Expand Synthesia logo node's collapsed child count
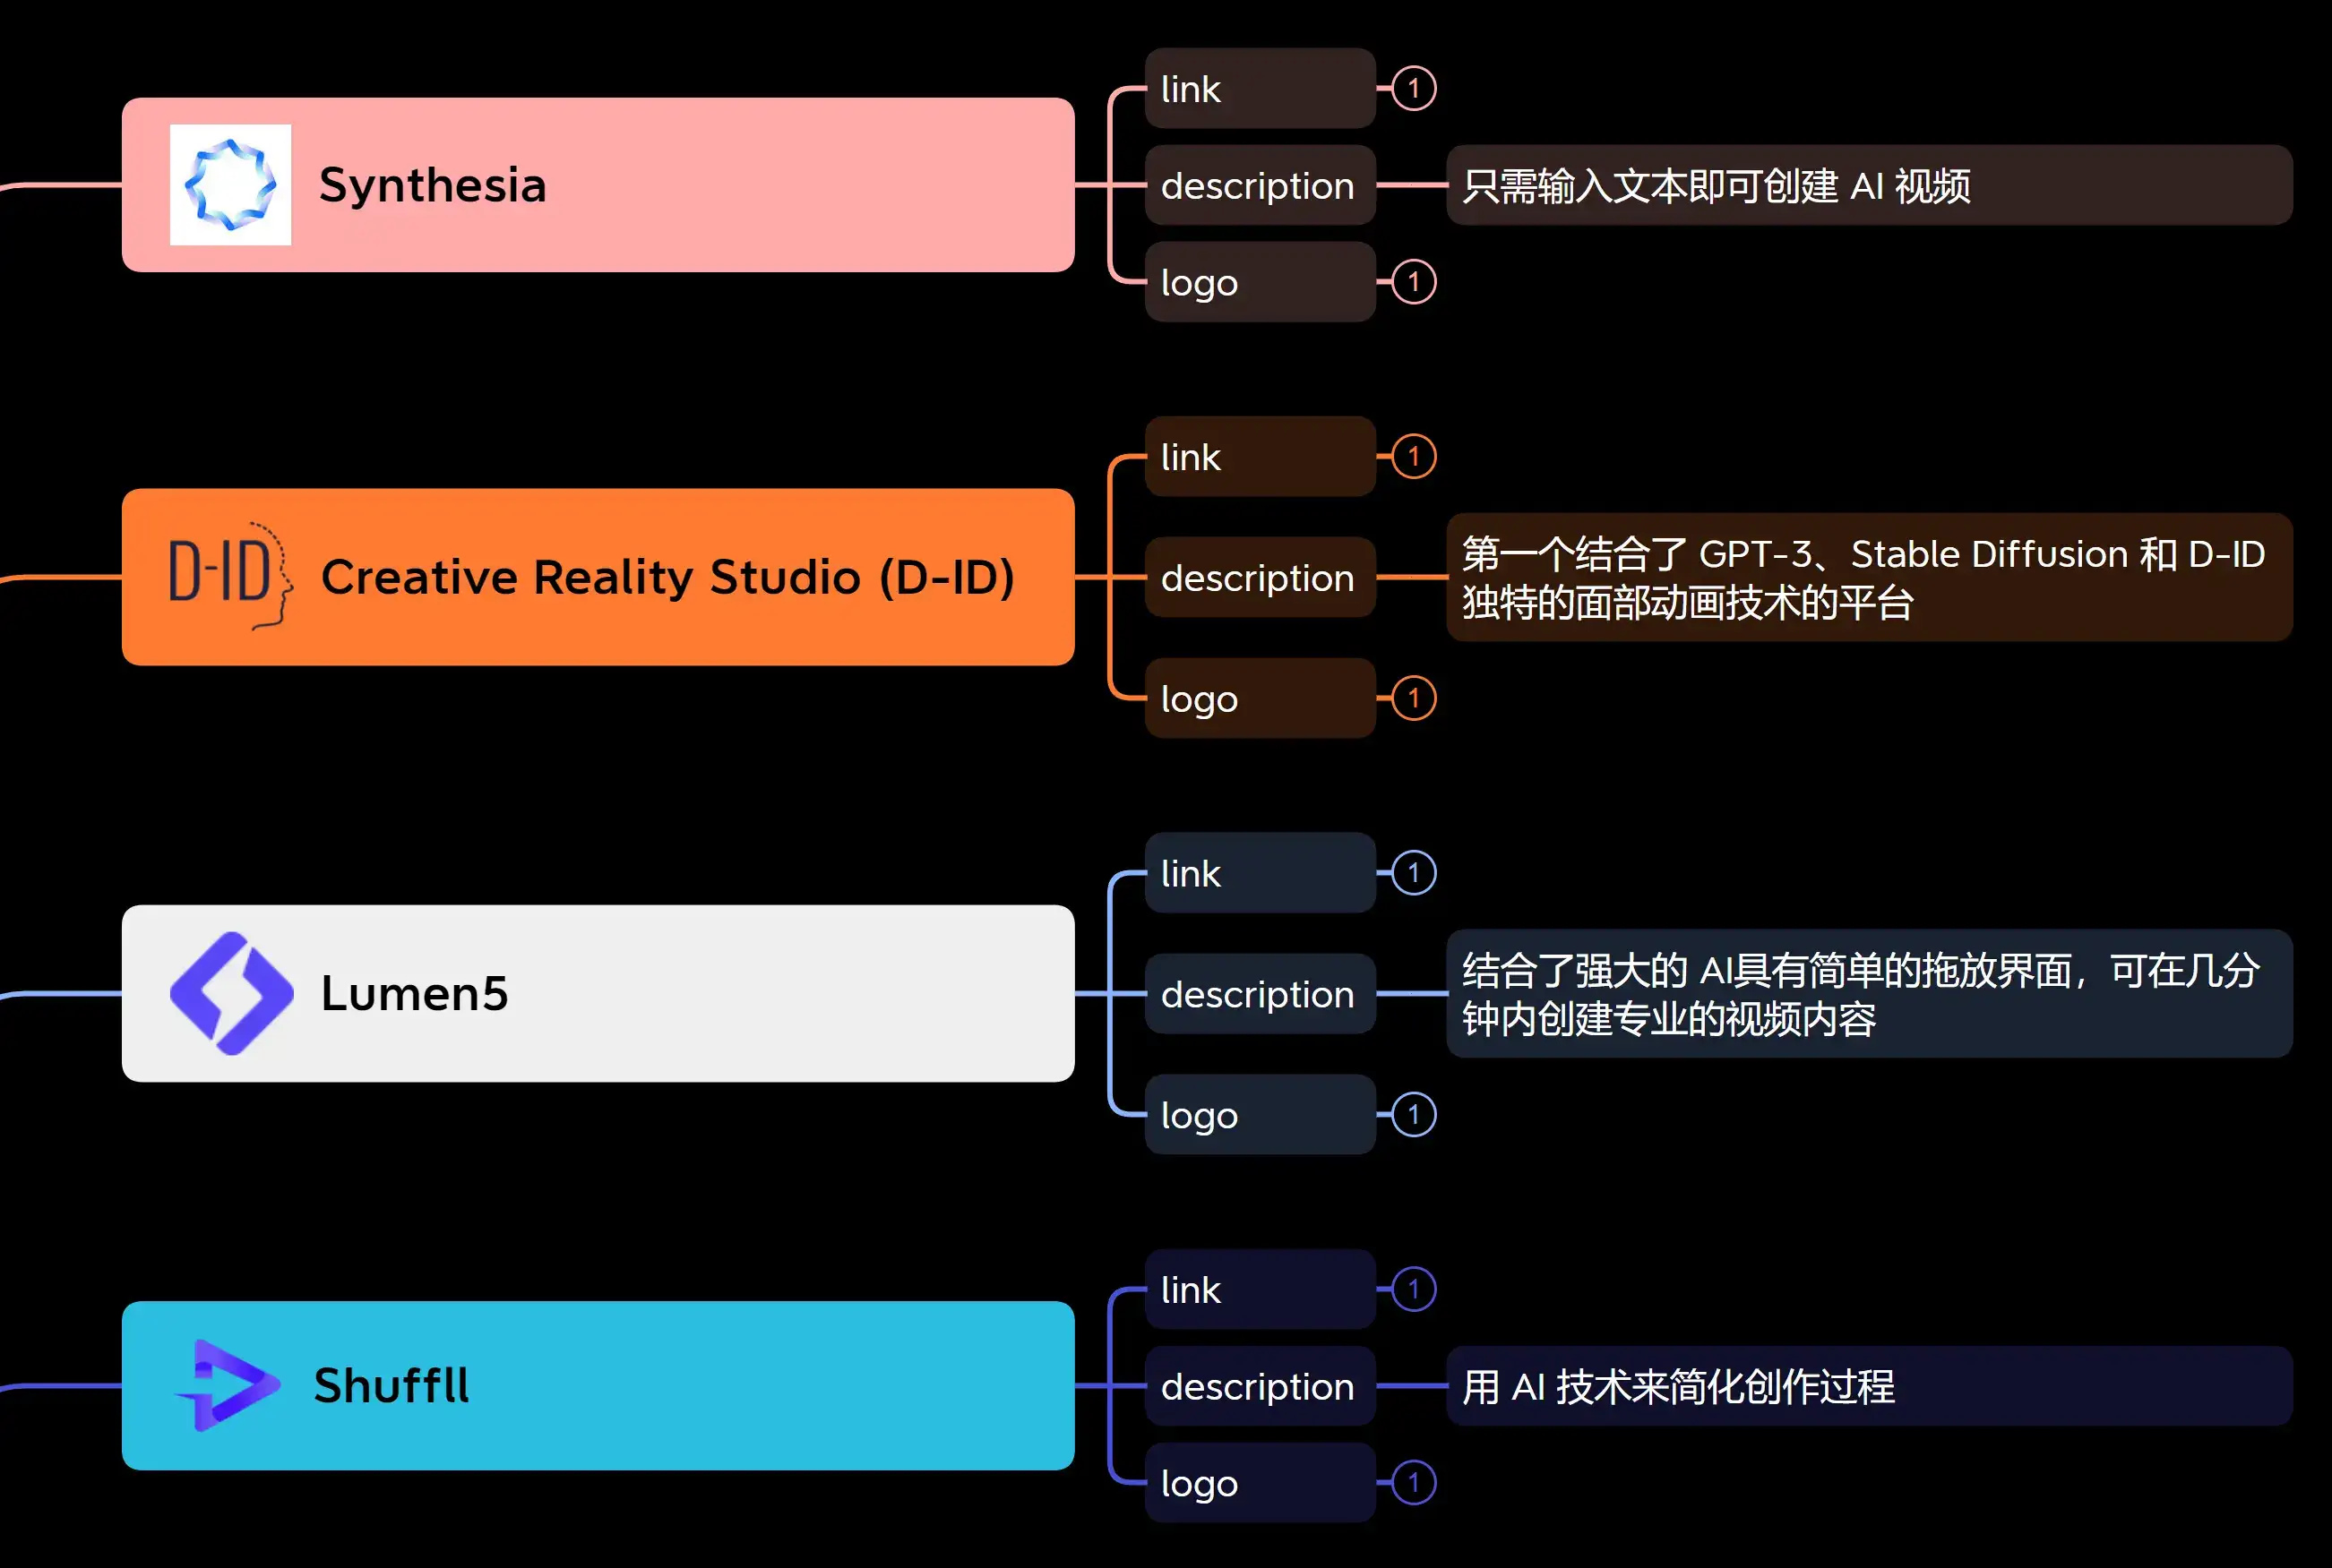 1414,282
